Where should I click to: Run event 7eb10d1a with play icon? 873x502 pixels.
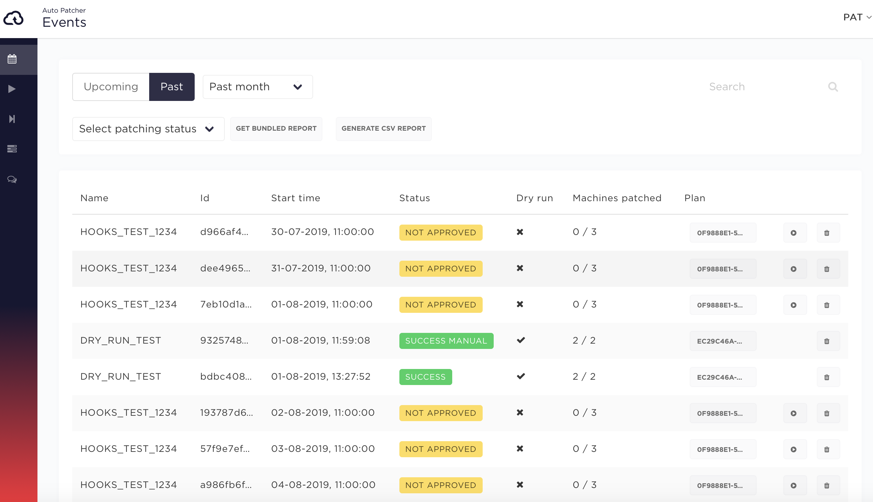point(795,305)
